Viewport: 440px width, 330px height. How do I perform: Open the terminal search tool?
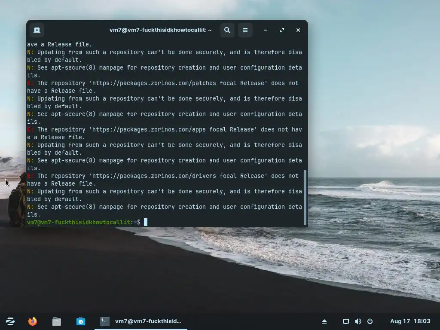pos(227,30)
